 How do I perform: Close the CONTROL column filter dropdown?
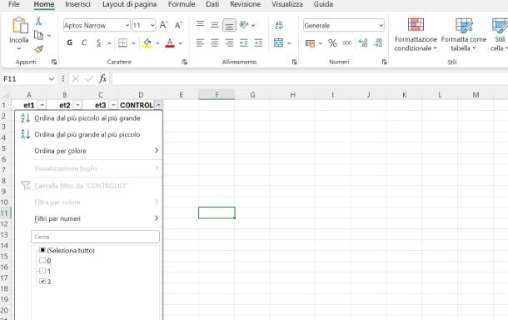(158, 105)
